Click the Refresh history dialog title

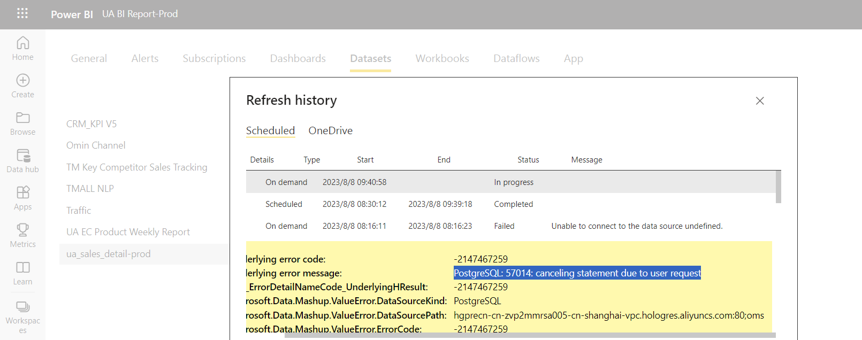[292, 100]
